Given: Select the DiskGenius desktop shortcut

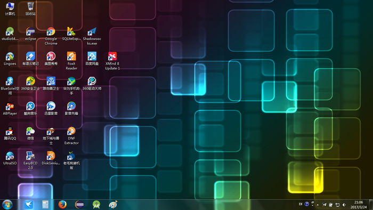Looking at the screenshot, I should (51, 158).
